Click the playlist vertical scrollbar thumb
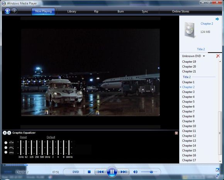224x180 pixels. pos(220,133)
